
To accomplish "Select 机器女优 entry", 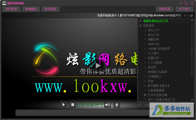I will click(x=153, y=58).
